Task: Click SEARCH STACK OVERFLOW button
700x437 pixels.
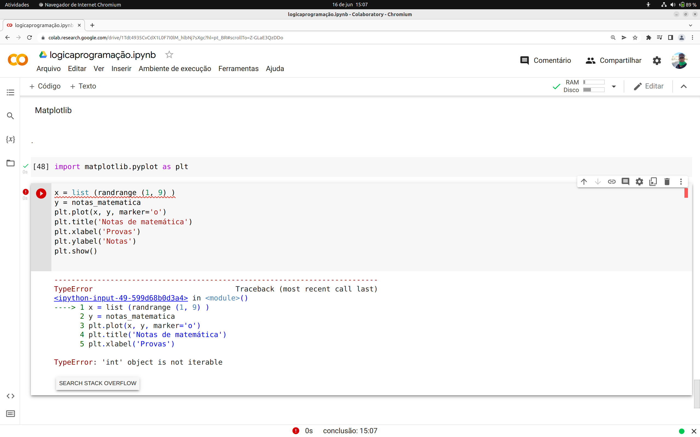Action: (97, 383)
